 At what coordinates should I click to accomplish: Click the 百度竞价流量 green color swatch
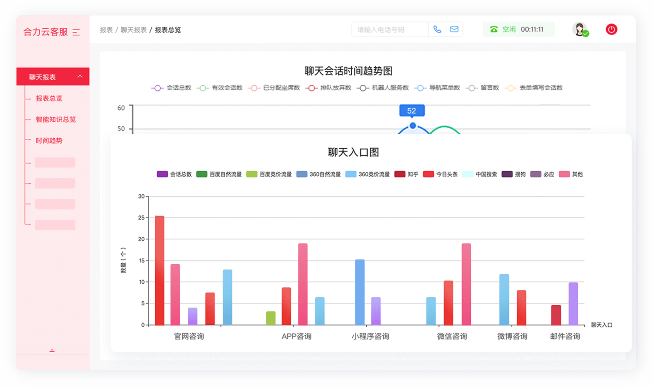[251, 174]
